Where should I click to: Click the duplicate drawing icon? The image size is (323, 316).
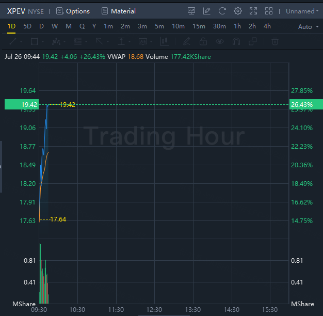(253, 41)
